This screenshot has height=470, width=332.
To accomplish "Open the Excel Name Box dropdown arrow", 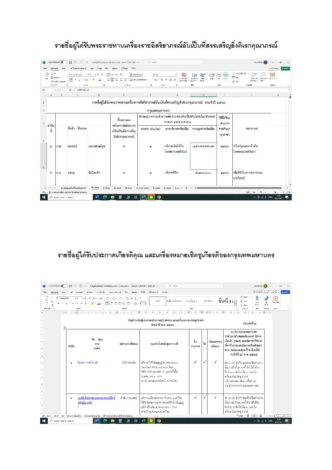I will tap(56, 90).
